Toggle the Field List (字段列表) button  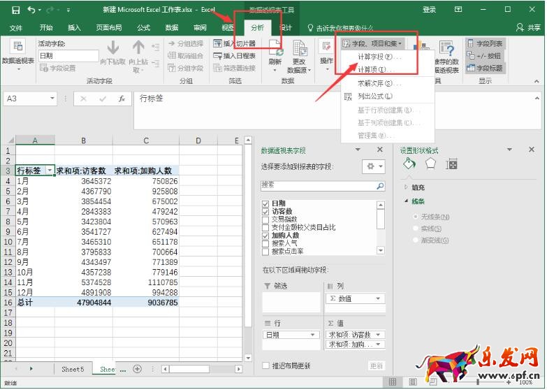[x=484, y=43]
